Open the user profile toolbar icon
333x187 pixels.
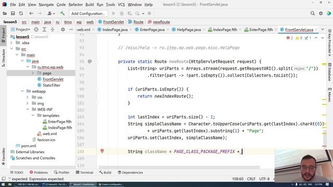click(x=51, y=14)
